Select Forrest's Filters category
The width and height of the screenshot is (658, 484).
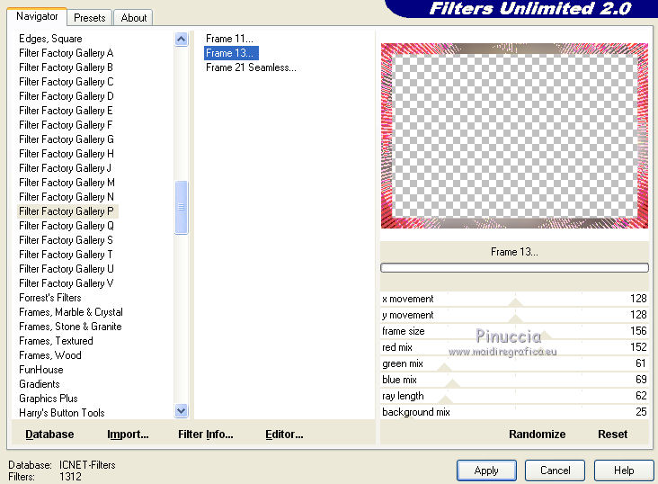(x=50, y=298)
